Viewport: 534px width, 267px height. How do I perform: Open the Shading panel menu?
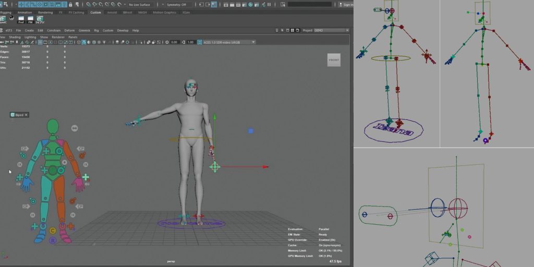coord(15,37)
